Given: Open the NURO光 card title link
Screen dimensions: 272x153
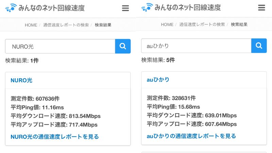Looking at the screenshot, I should (21, 80).
